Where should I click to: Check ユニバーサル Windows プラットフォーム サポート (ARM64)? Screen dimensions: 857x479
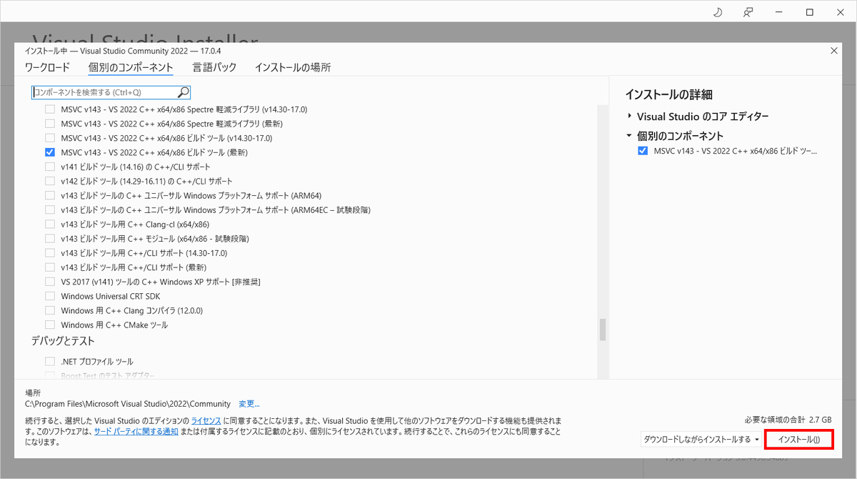(x=50, y=195)
